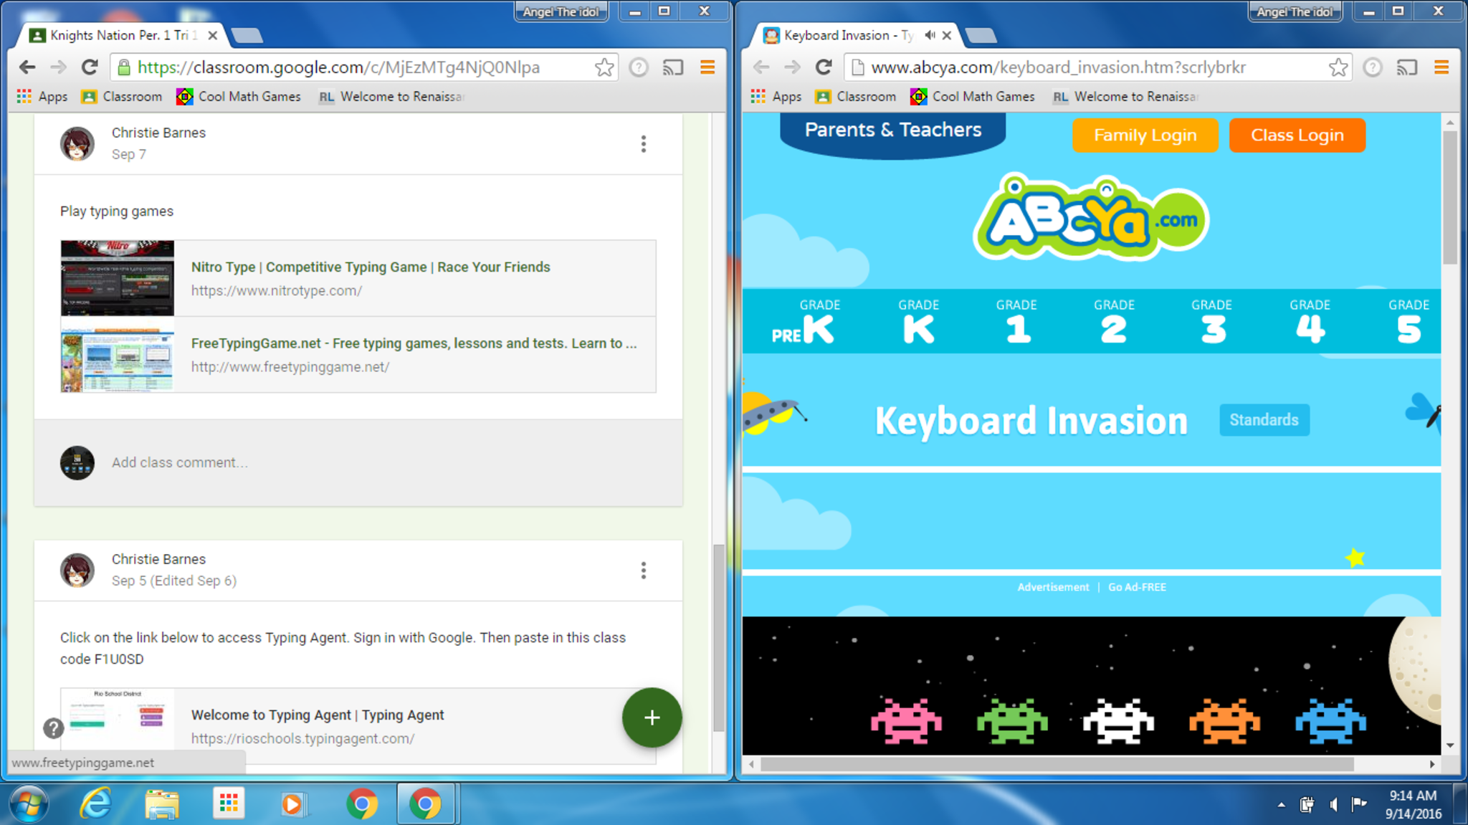
Task: Bookmark classroom page with star icon
Action: click(604, 67)
